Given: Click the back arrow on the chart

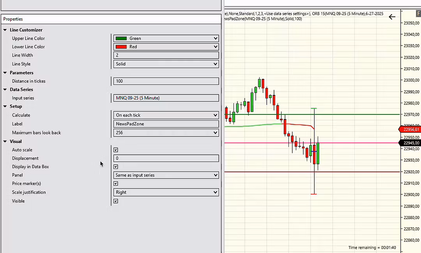Looking at the screenshot, I should [392, 17].
